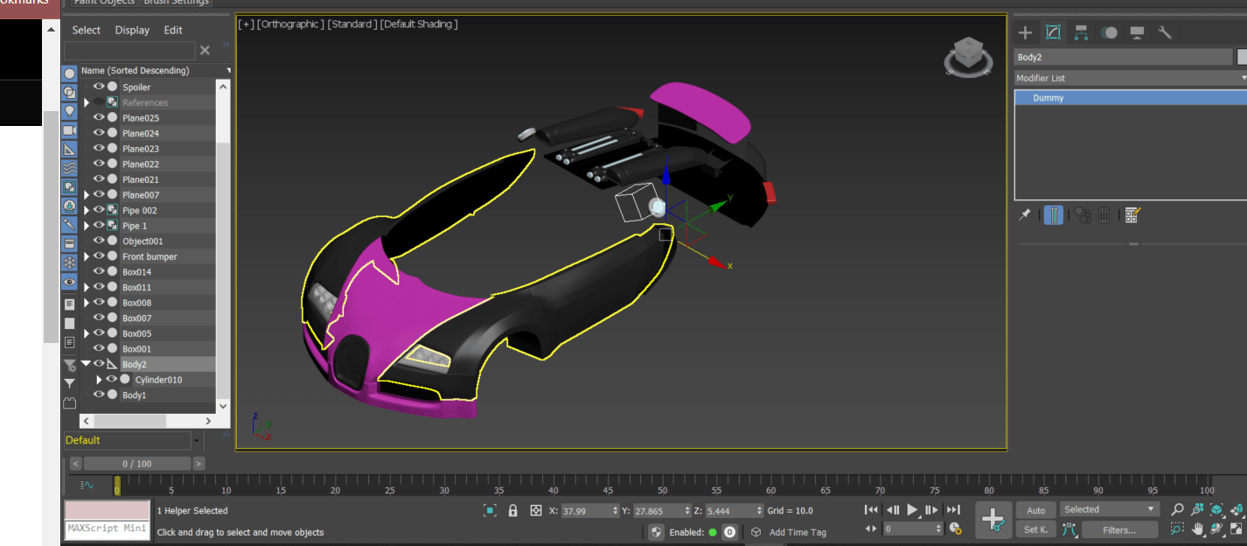Open the Selected key filter dropdown

[1109, 508]
